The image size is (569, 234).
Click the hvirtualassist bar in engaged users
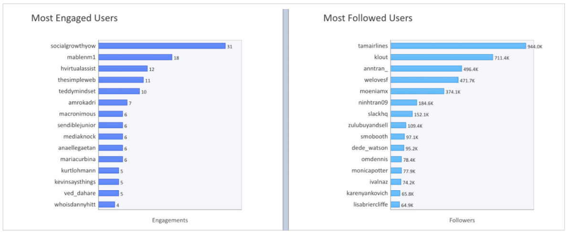123,68
